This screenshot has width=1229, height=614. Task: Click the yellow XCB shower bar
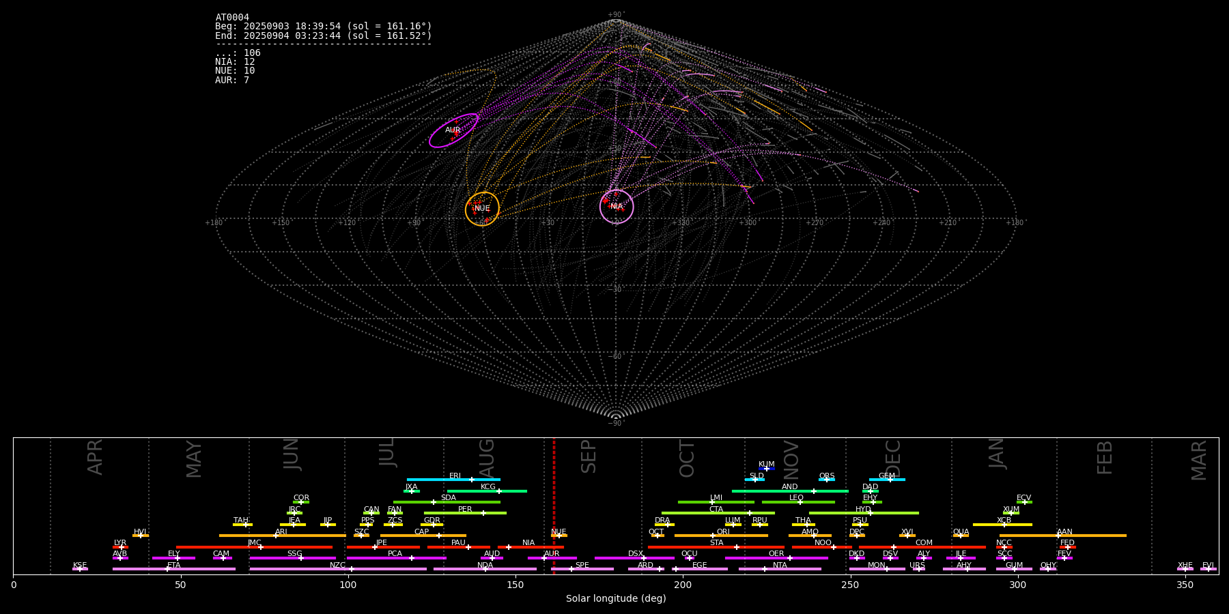click(x=1002, y=524)
